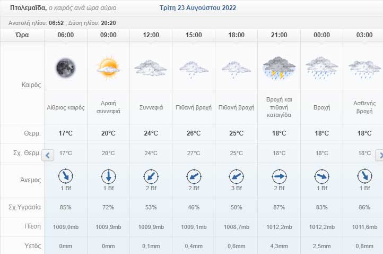Click the 26°C temperature value
Screen dimensions: 383x254
coord(194,133)
